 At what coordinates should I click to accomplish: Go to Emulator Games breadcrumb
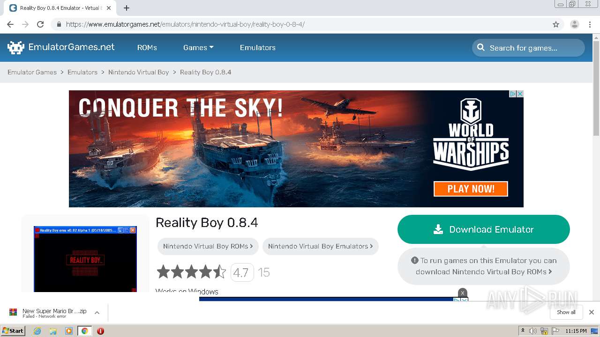coord(32,72)
